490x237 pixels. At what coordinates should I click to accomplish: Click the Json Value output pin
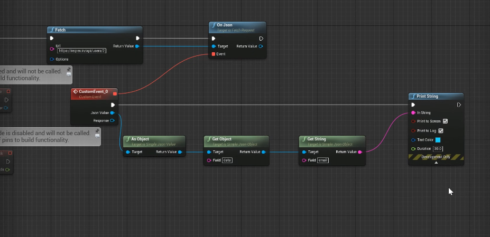click(112, 112)
